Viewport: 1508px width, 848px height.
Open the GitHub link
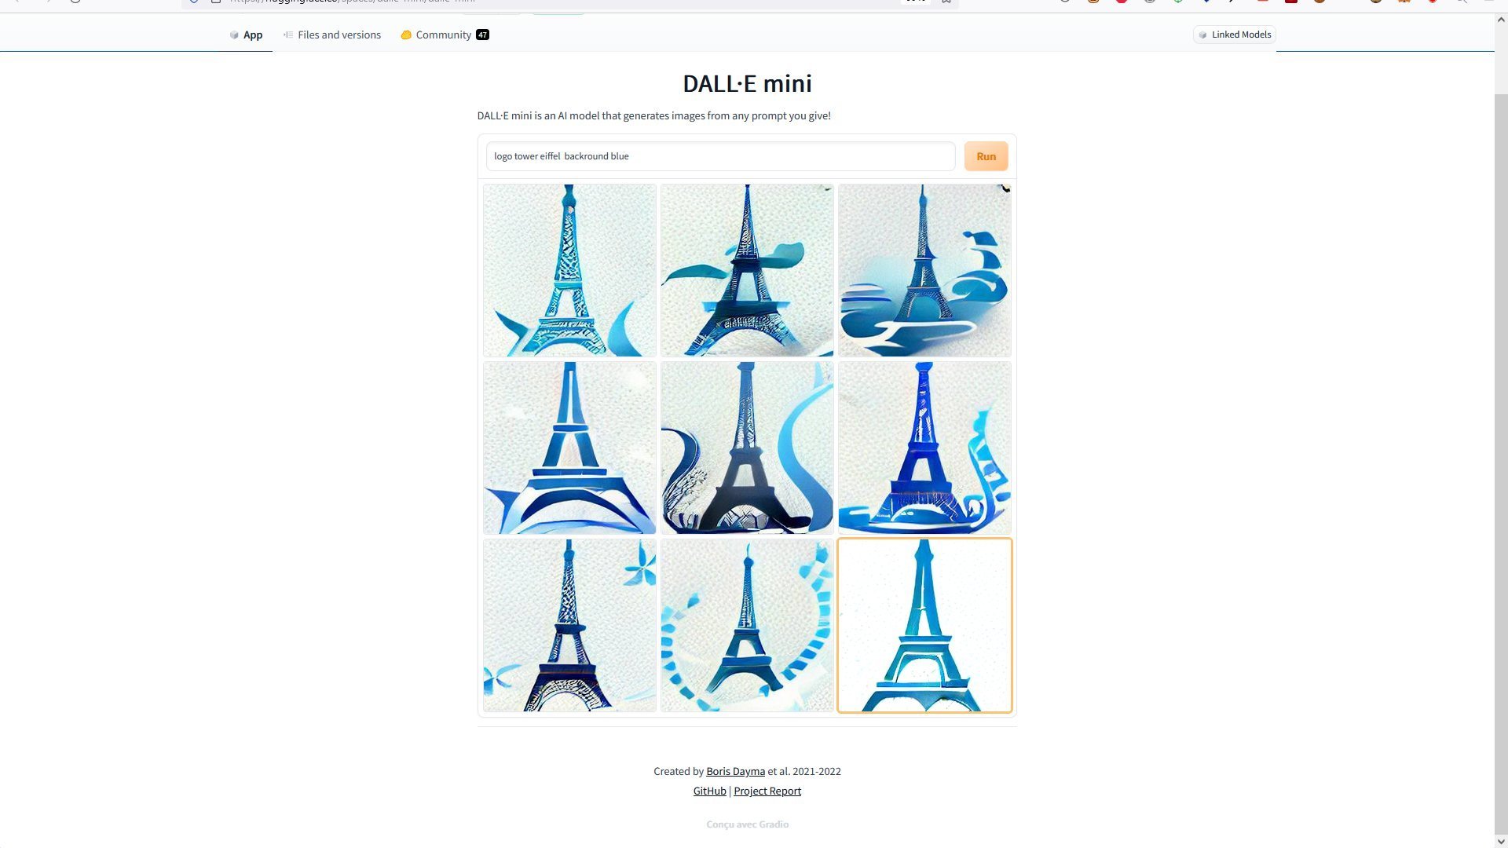pos(709,791)
